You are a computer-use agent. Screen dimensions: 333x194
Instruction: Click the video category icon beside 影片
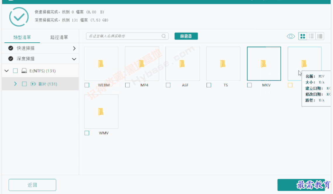(33, 84)
